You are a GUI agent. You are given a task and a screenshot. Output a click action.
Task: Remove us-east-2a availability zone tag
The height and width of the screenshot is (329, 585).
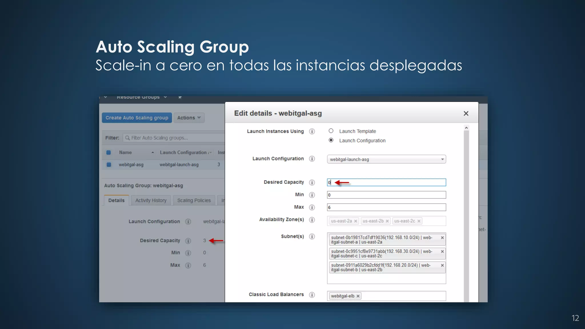[x=356, y=221]
